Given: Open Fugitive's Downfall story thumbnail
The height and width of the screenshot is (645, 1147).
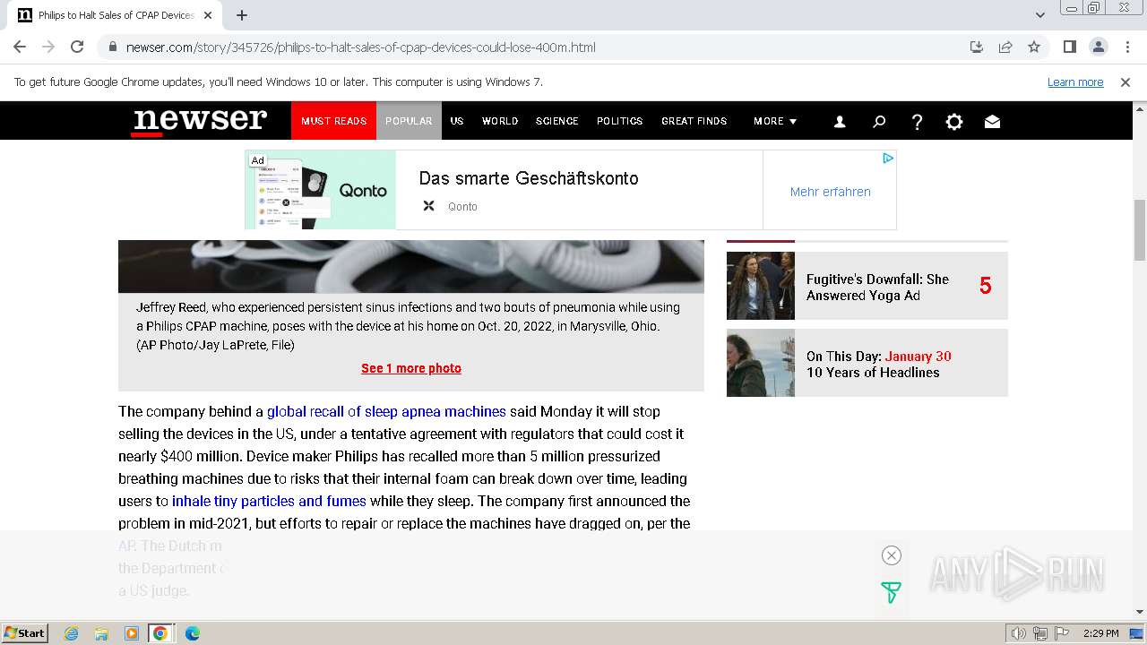Looking at the screenshot, I should coord(761,286).
